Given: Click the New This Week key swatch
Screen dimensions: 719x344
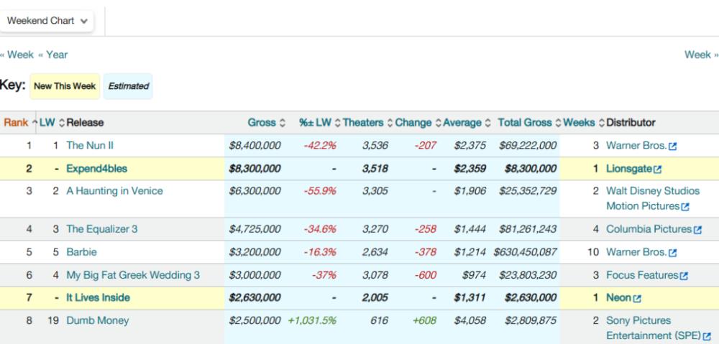Looking at the screenshot, I should tap(65, 86).
